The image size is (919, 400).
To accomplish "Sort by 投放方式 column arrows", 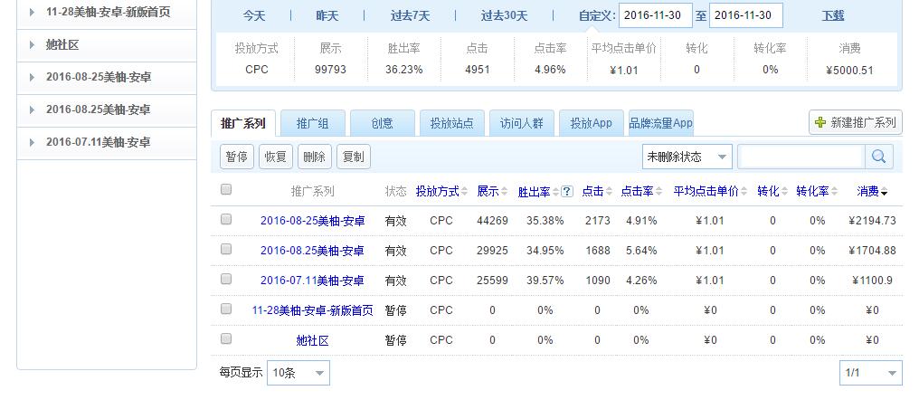I will pos(464,192).
